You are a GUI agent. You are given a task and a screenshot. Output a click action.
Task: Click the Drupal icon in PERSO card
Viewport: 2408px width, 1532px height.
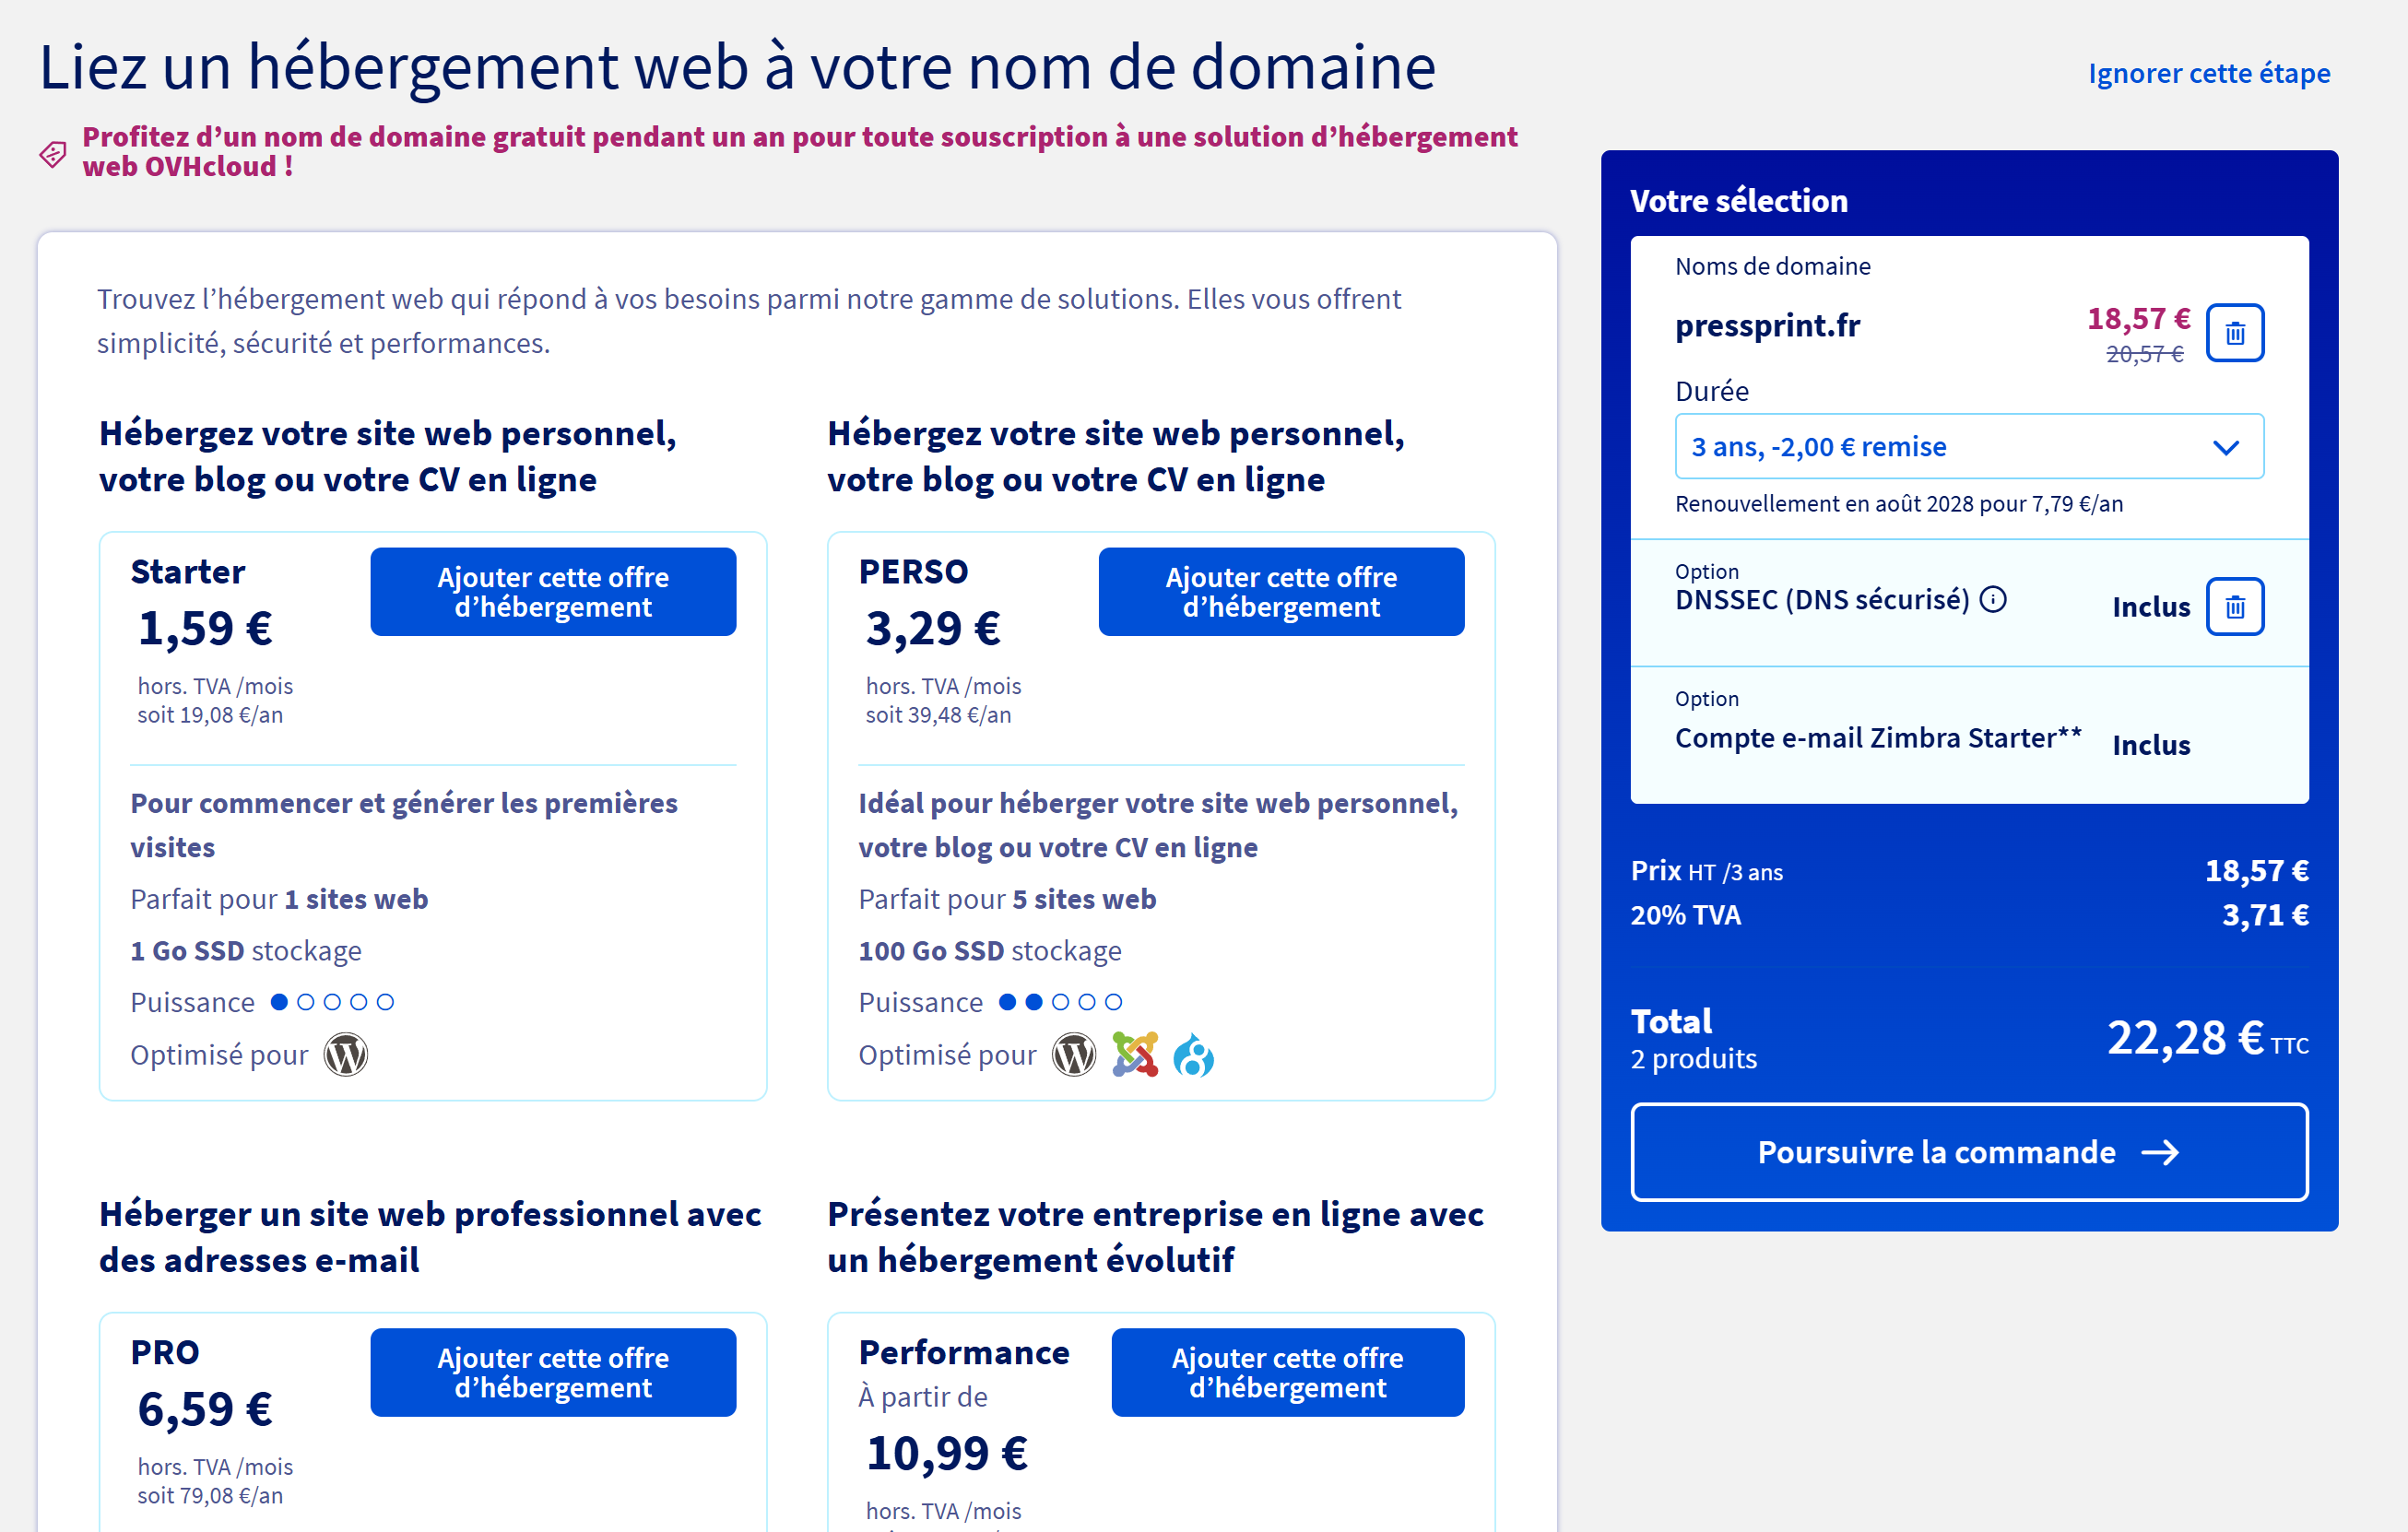pos(1193,1056)
